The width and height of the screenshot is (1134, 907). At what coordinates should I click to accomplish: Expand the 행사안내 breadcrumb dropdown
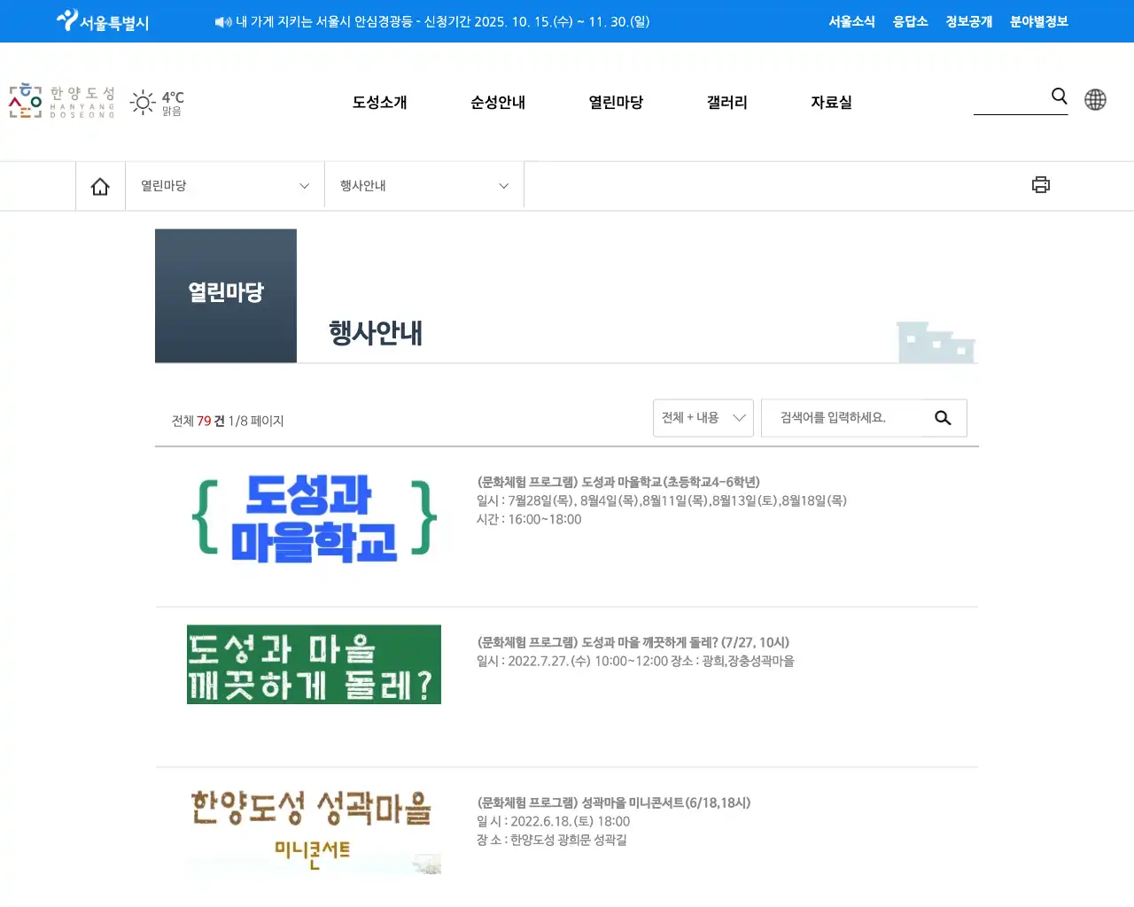(x=423, y=185)
